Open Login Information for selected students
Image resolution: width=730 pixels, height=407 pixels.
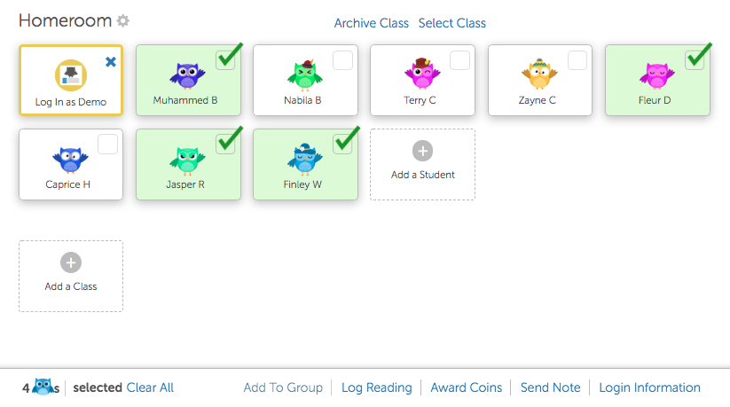point(649,387)
